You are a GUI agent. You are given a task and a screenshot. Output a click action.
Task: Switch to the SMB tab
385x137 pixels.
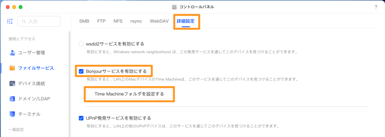[x=84, y=21]
